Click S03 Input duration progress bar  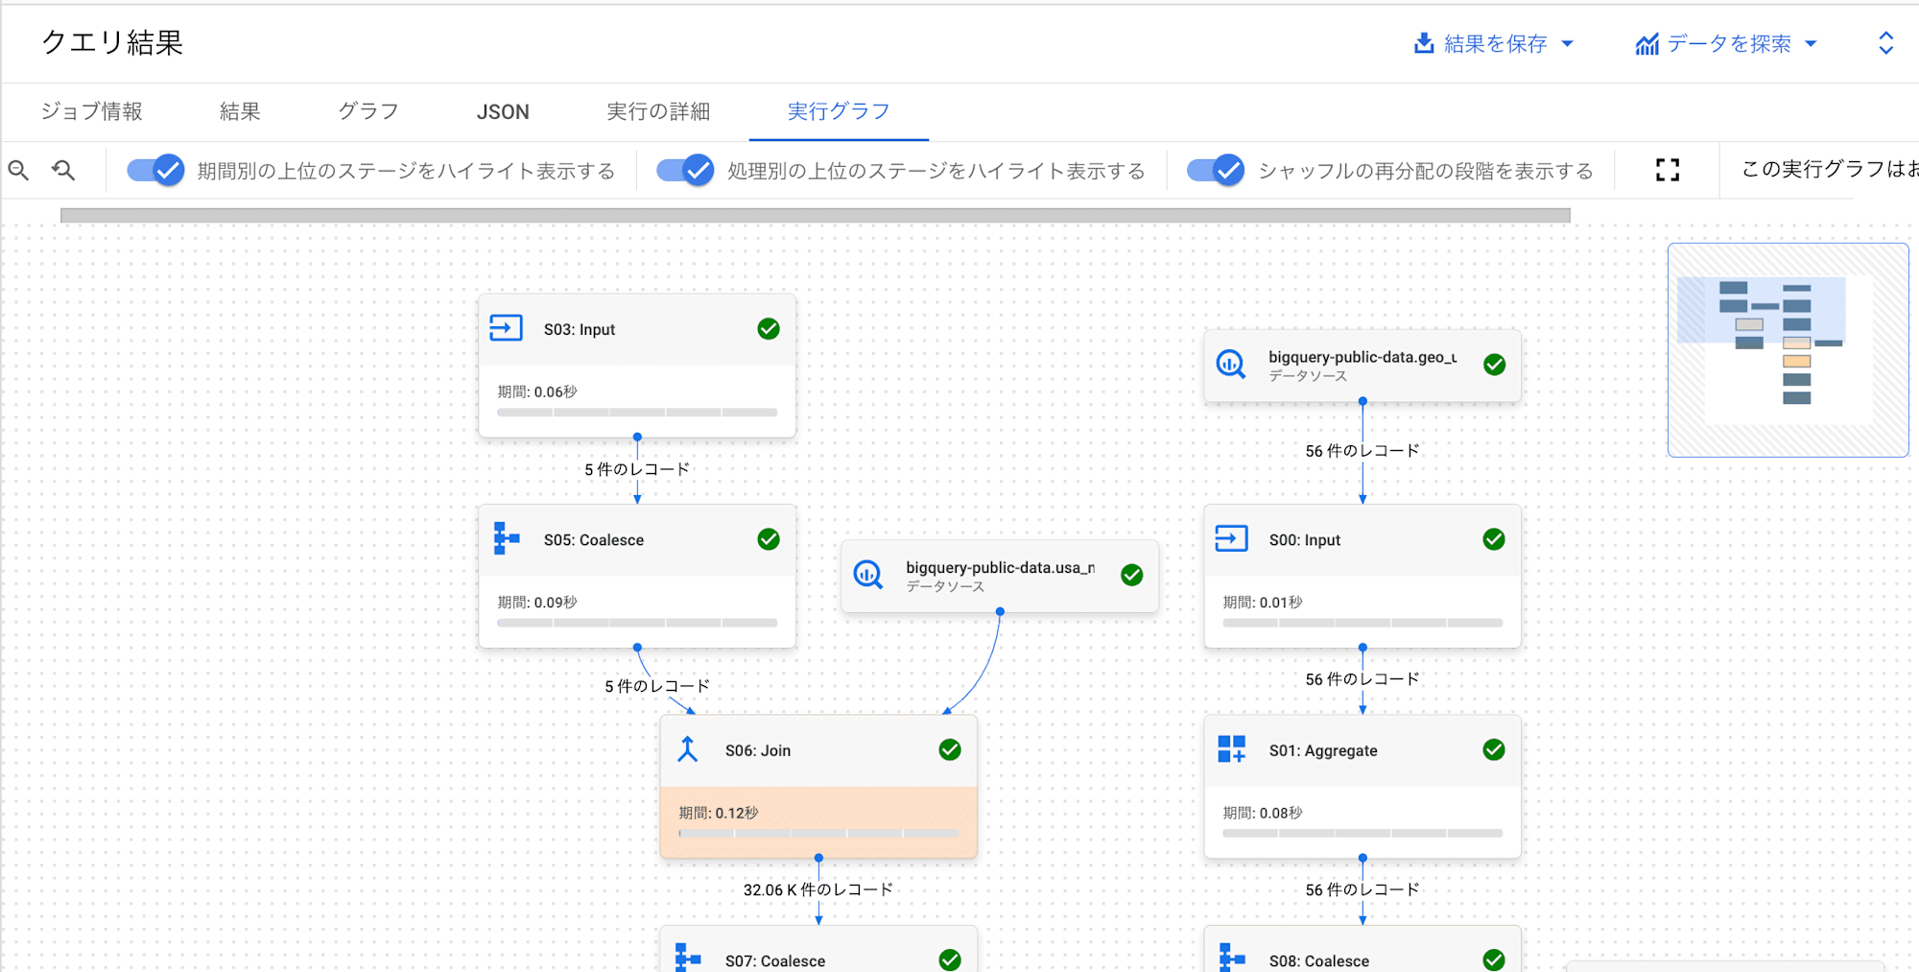click(x=637, y=412)
